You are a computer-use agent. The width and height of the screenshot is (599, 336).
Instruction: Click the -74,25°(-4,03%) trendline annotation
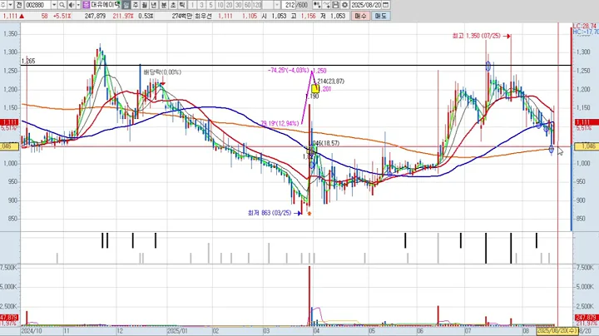pyautogui.click(x=288, y=70)
